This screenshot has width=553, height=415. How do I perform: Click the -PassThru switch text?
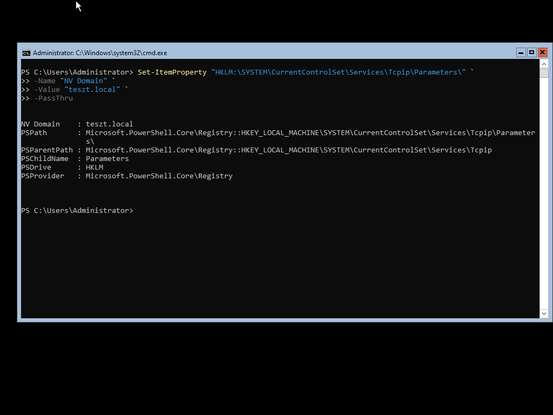coord(53,98)
